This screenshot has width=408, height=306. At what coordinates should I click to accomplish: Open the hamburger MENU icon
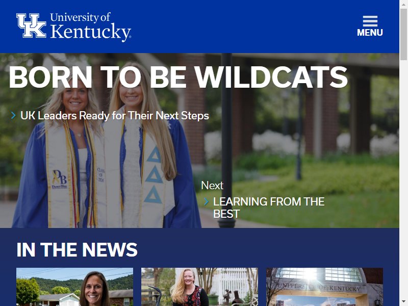coord(370,21)
